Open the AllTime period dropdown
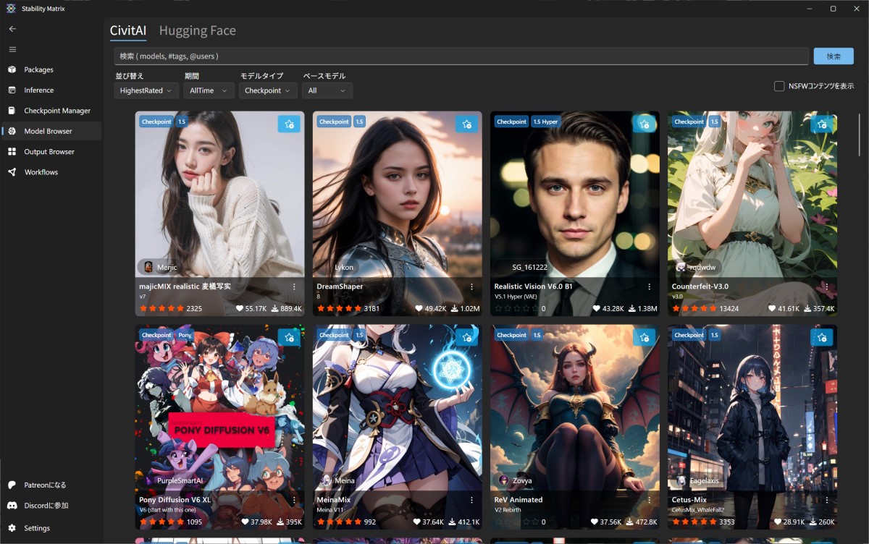The width and height of the screenshot is (869, 544). [x=209, y=90]
